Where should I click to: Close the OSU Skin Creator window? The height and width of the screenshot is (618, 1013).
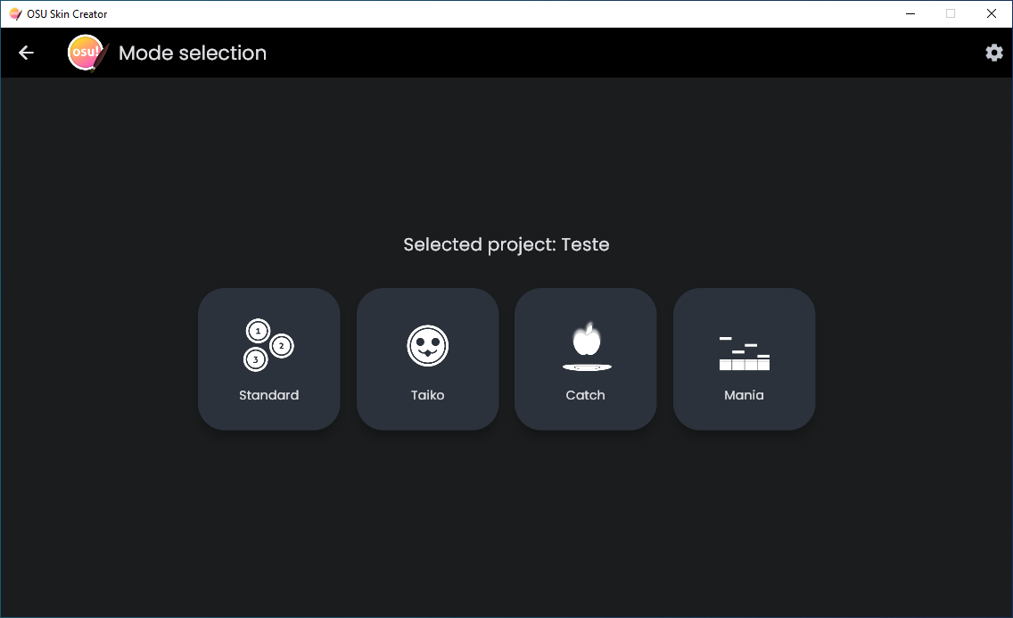coord(992,13)
